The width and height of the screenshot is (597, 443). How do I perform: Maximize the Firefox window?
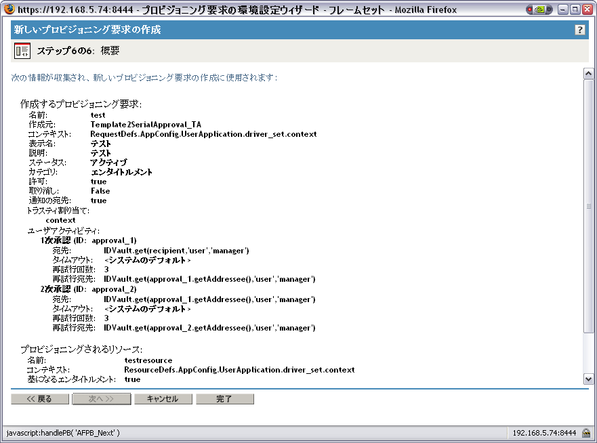tap(575, 9)
